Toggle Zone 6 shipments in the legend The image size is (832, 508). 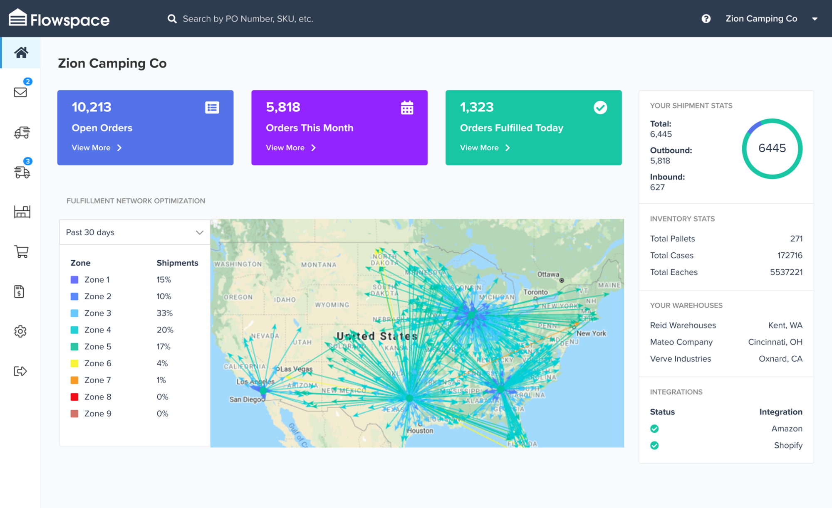tap(97, 363)
